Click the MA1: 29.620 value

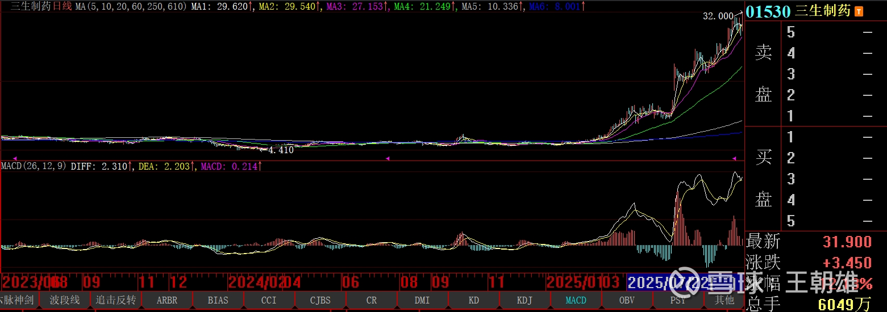point(222,7)
